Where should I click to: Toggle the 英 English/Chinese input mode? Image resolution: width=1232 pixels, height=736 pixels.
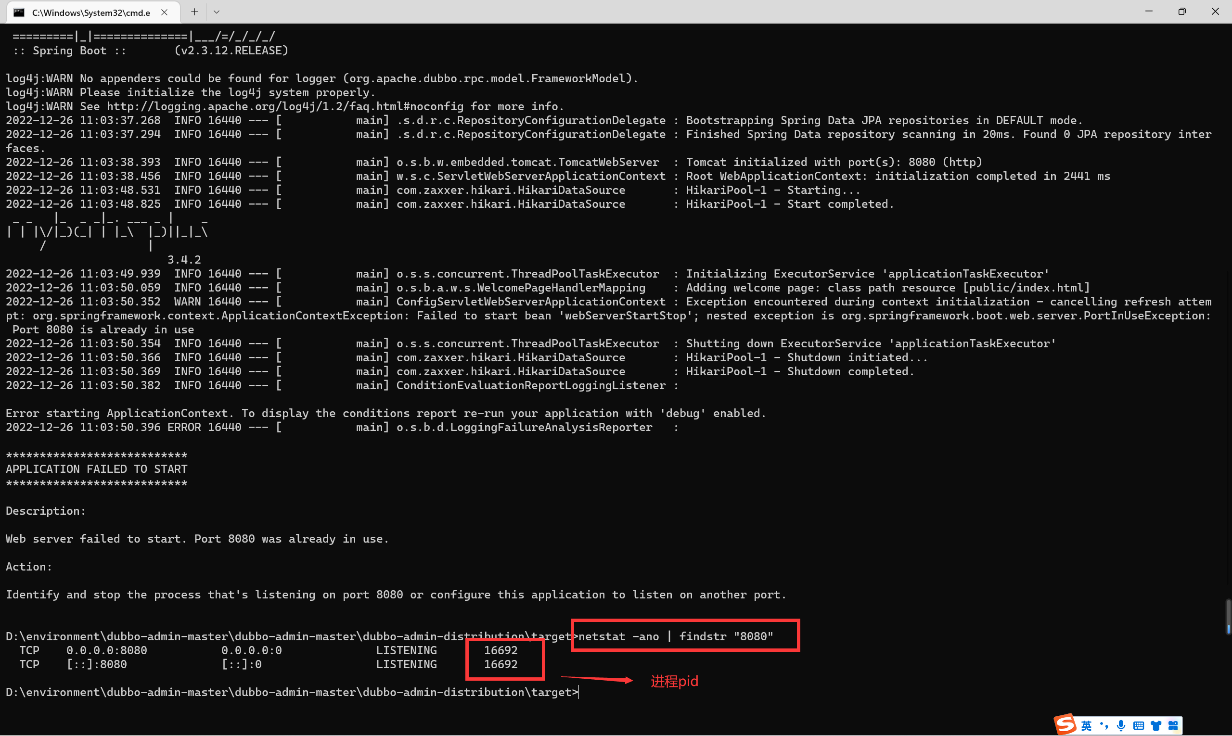tap(1087, 726)
